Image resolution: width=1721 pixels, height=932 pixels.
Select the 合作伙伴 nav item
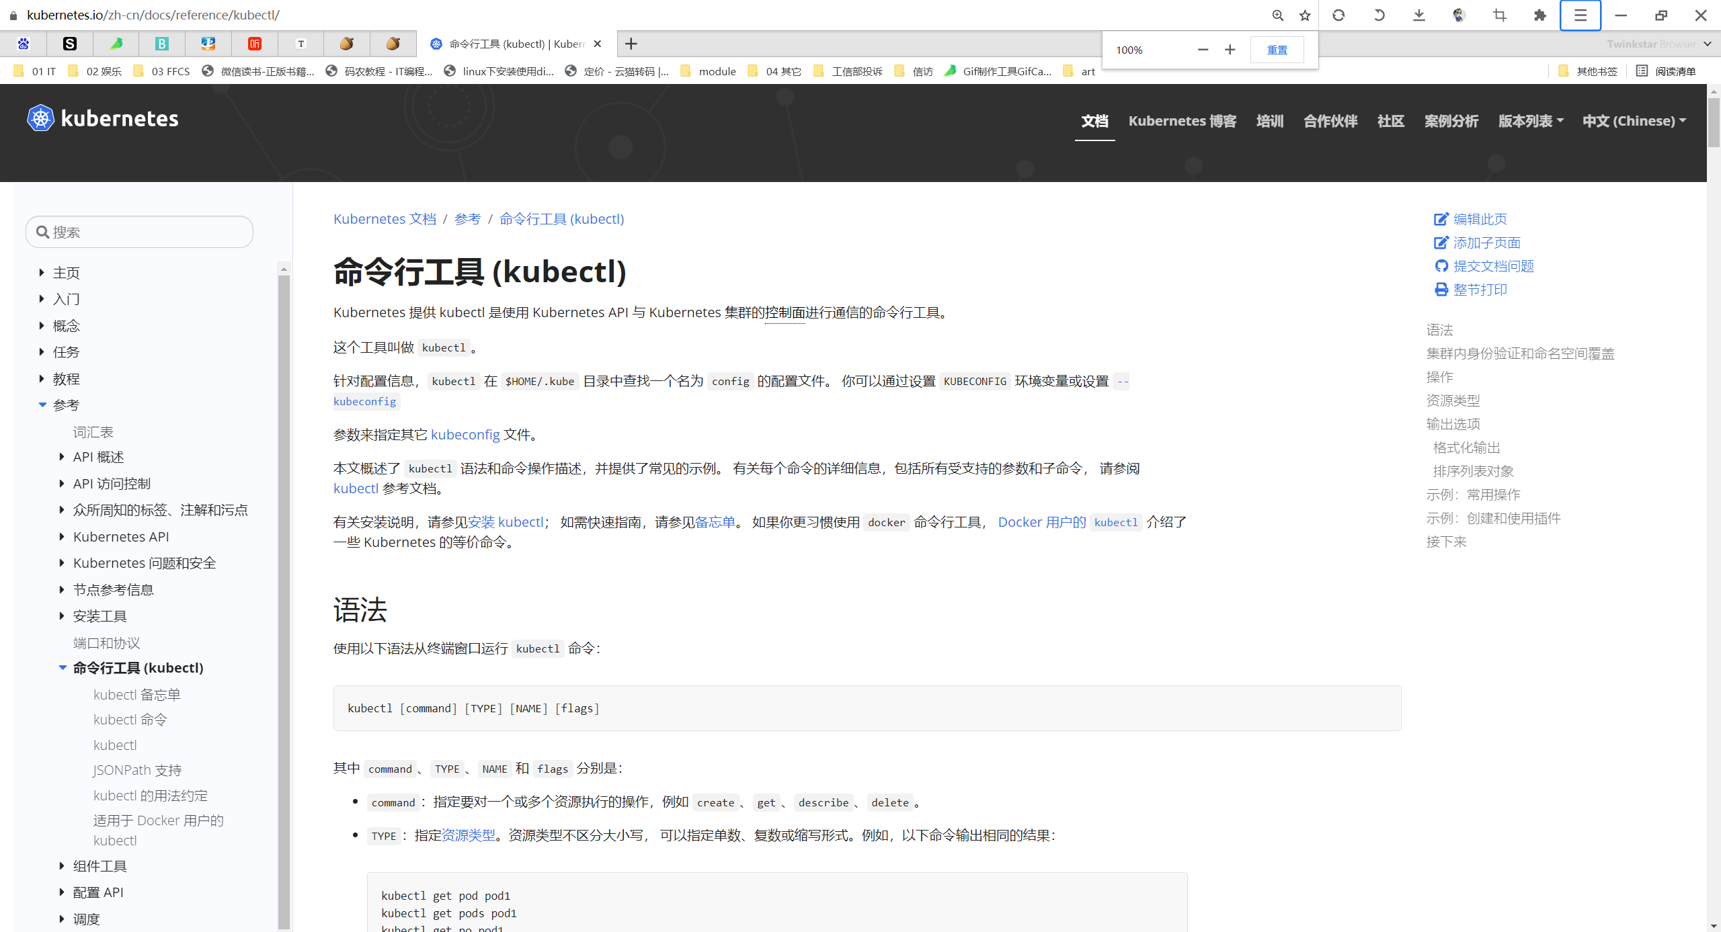pyautogui.click(x=1330, y=121)
